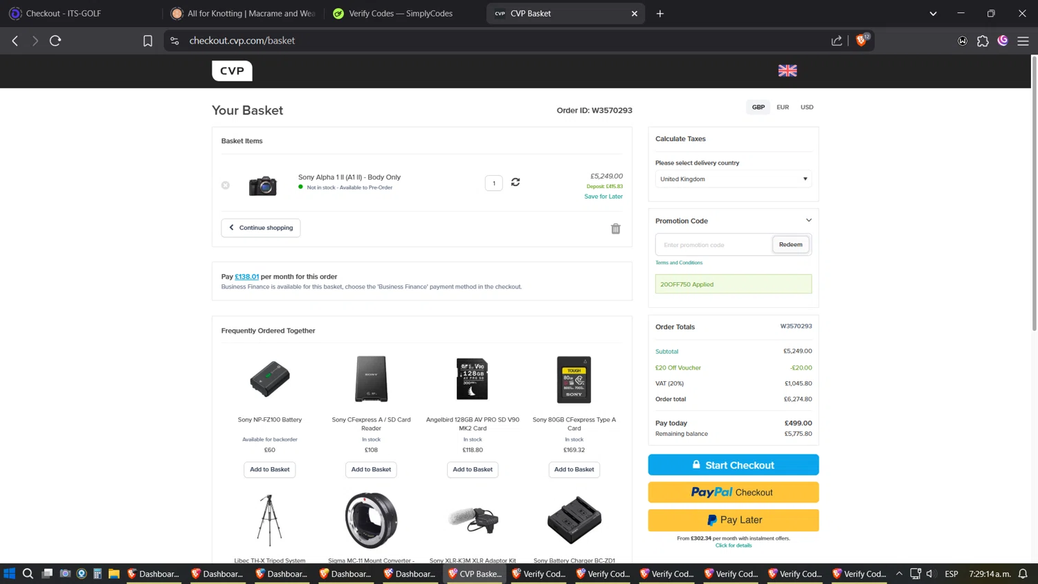Open the calculator taskbar icon
Screen dimensions: 1038x584
pyautogui.click(x=98, y=574)
